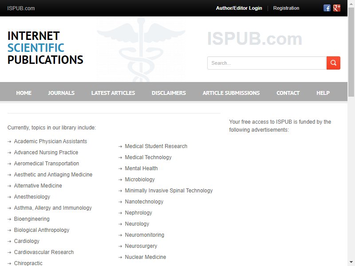The width and height of the screenshot is (355, 266).
Task: Focus the Search input field
Action: pyautogui.click(x=267, y=63)
